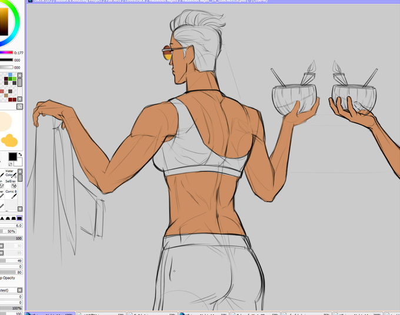Pick the dark maroon swatch

click(6, 79)
